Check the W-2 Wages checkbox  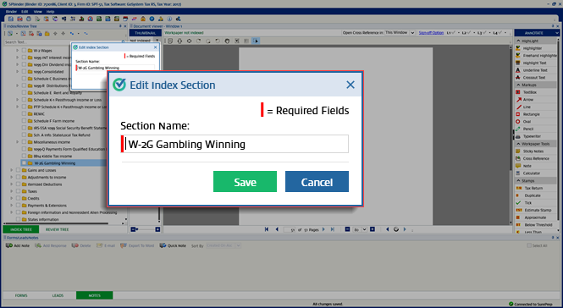(x=24, y=51)
